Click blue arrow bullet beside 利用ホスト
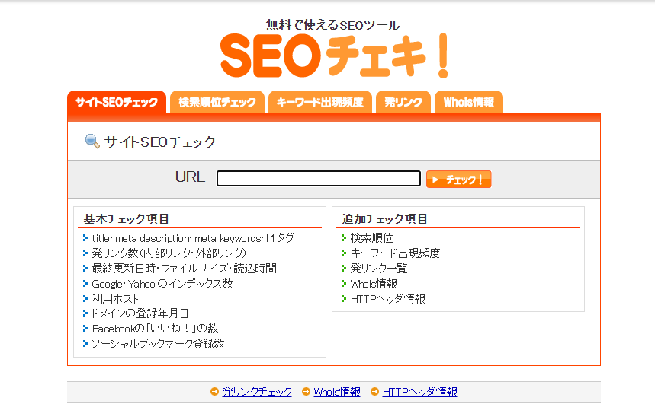The image size is (655, 404). pos(85,299)
